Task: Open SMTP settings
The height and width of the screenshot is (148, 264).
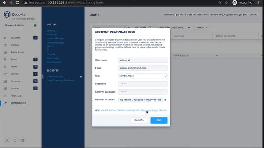Action: pyautogui.click(x=49, y=46)
